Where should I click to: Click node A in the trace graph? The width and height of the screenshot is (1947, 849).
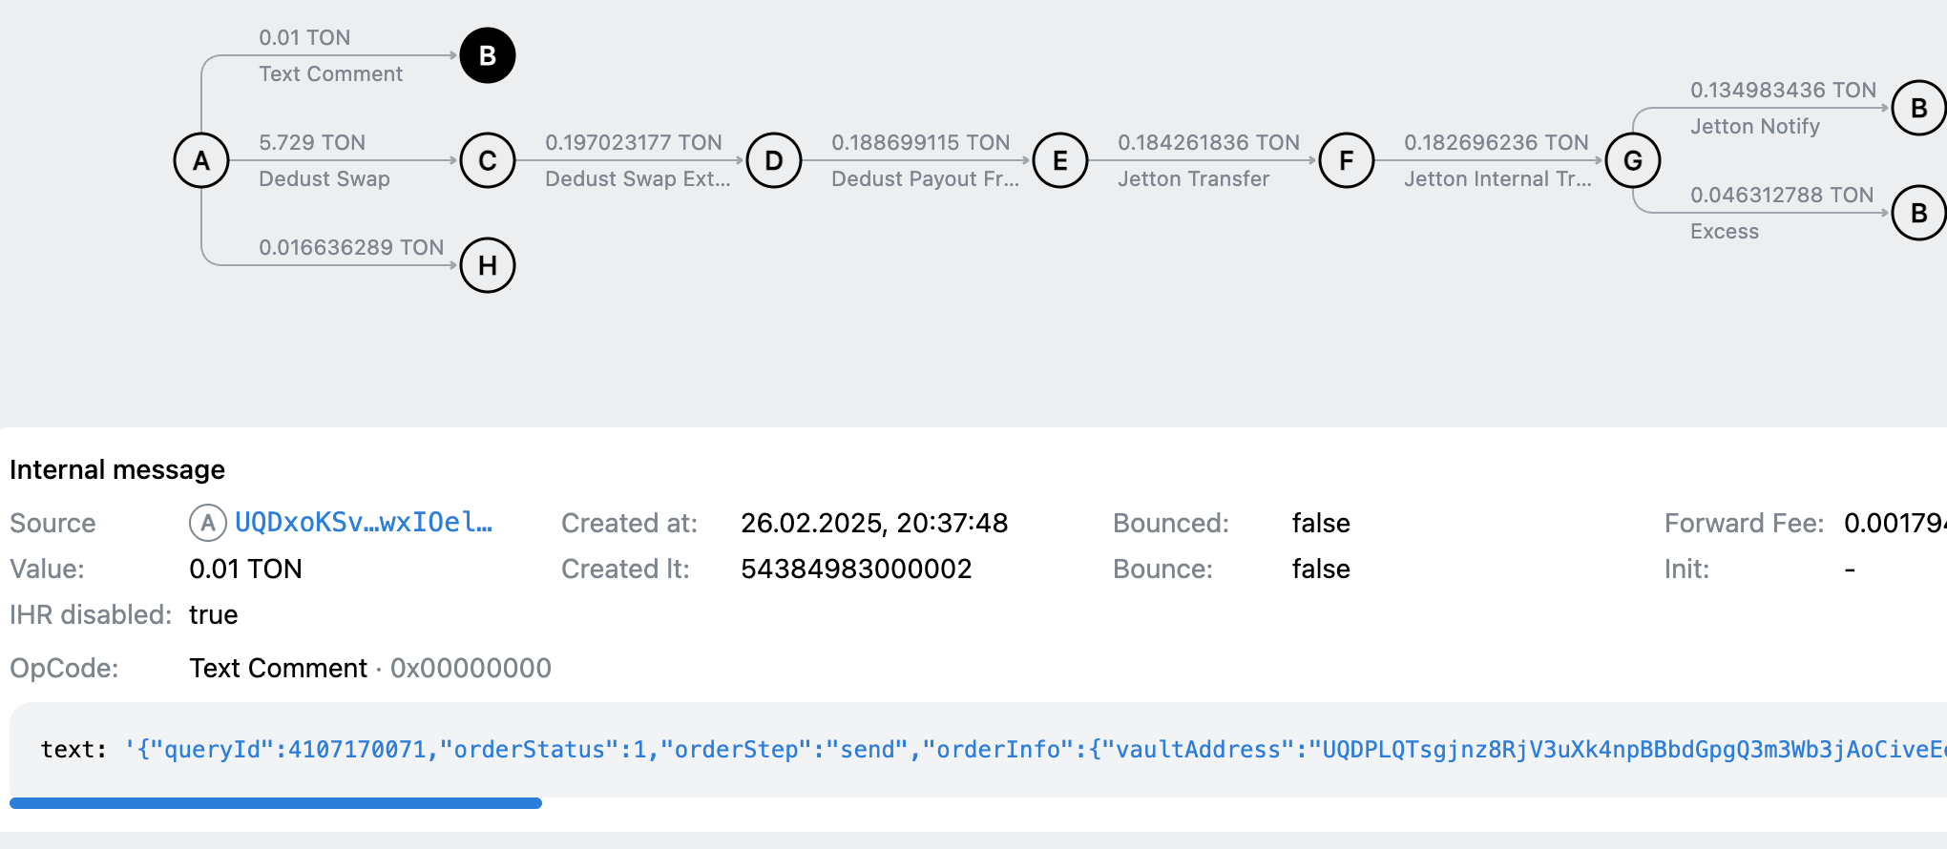click(x=201, y=160)
